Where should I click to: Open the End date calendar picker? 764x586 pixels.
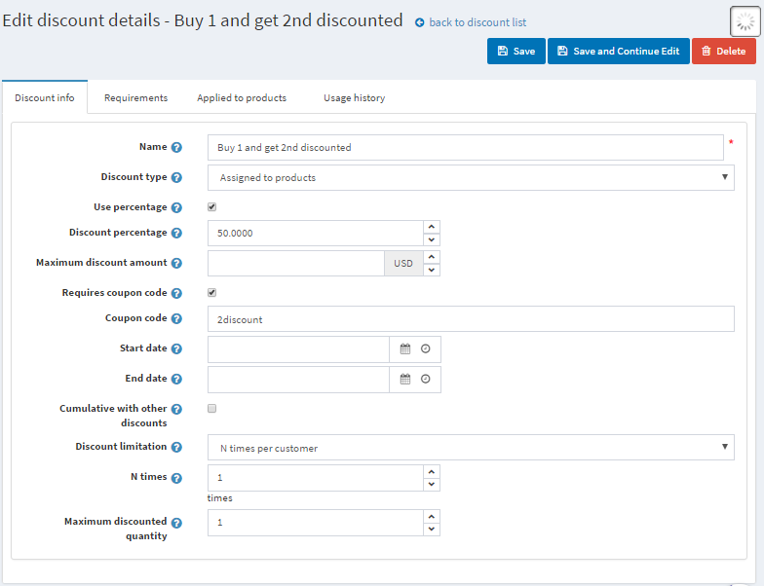(x=405, y=379)
